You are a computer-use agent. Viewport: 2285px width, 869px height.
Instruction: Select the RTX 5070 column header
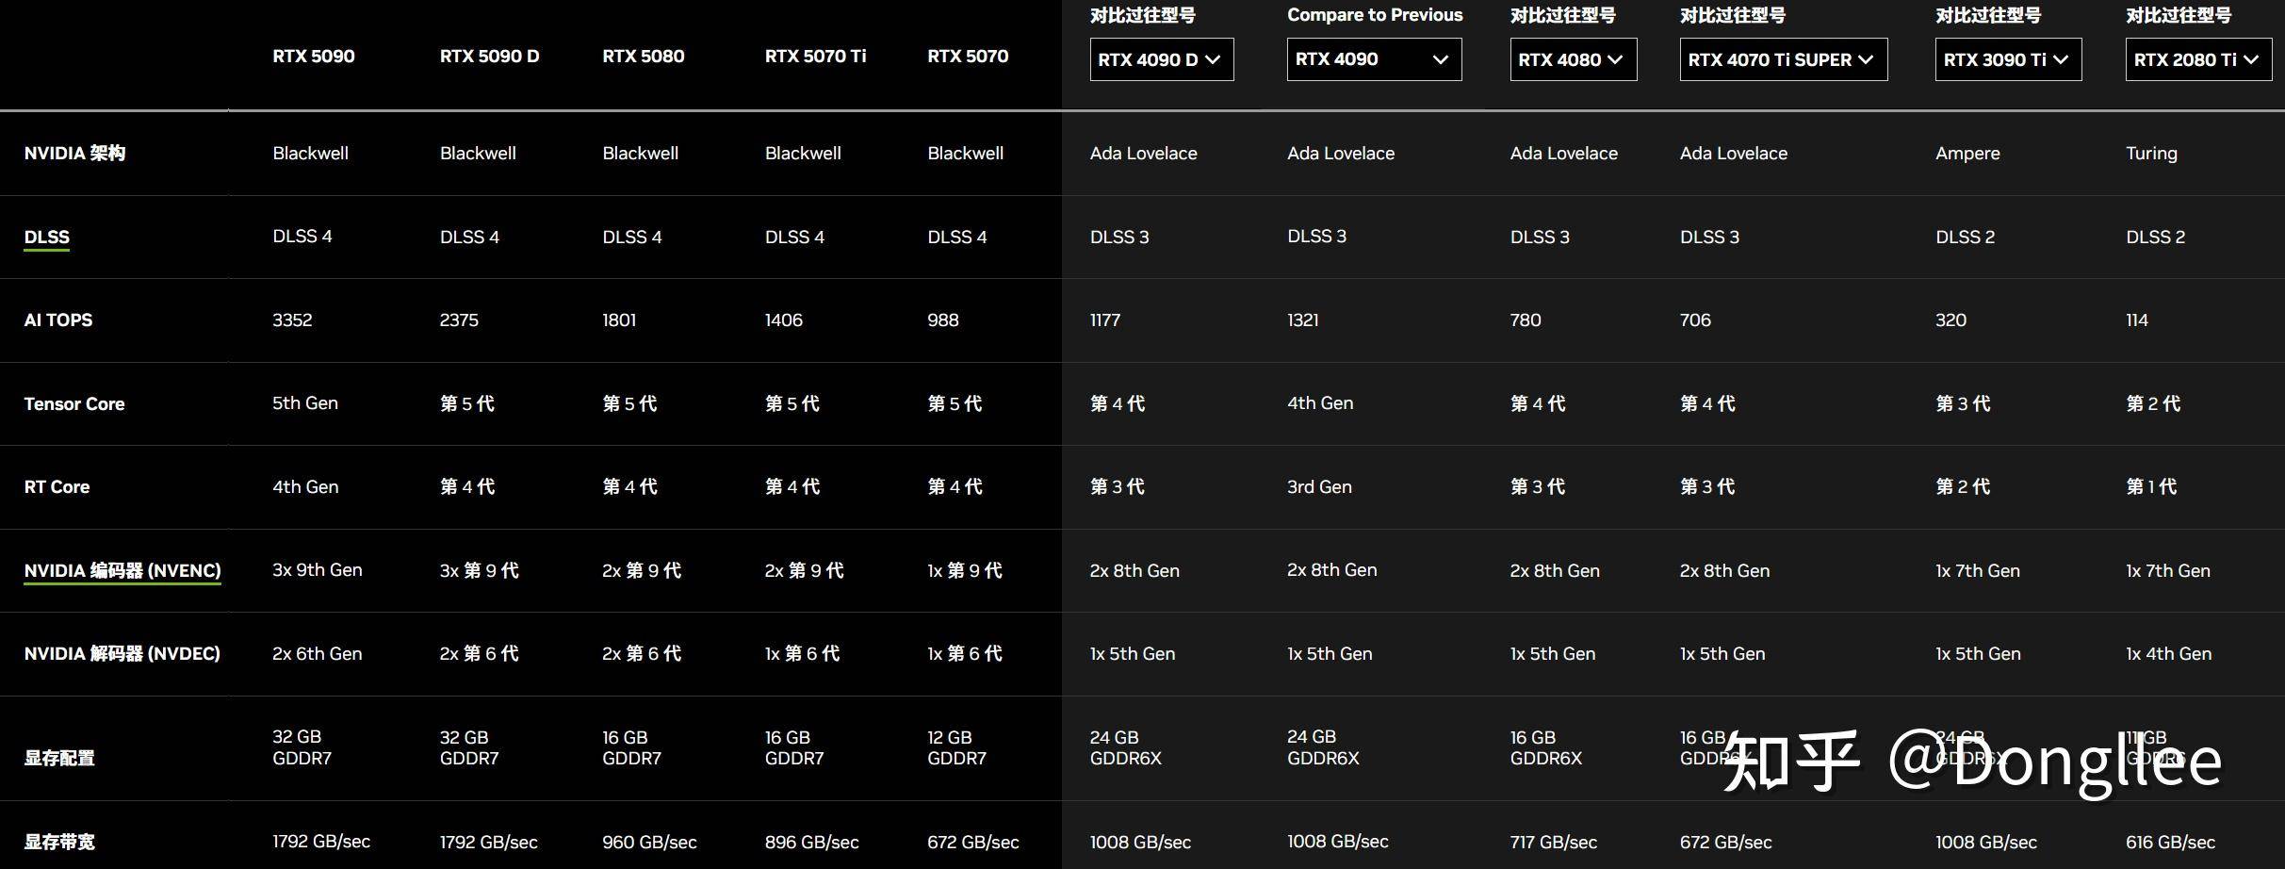(x=968, y=57)
